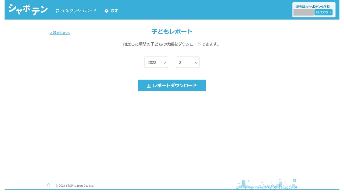Click the シャボテン logo

point(28,9)
